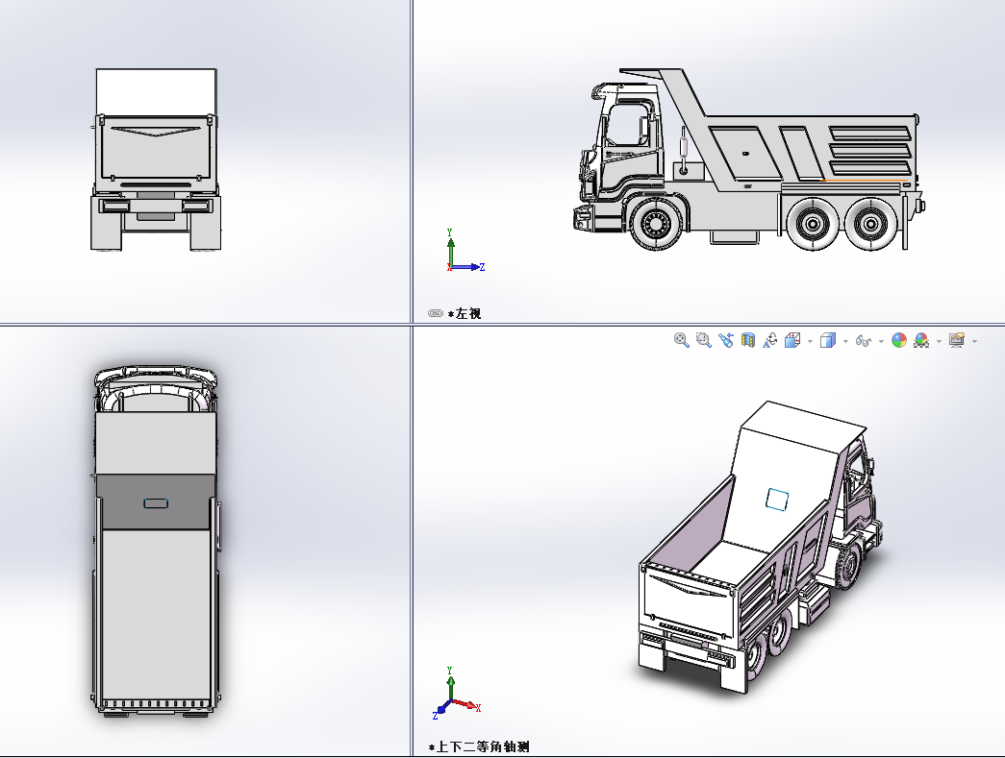
Task: Click the Previous View icon
Action: point(725,340)
